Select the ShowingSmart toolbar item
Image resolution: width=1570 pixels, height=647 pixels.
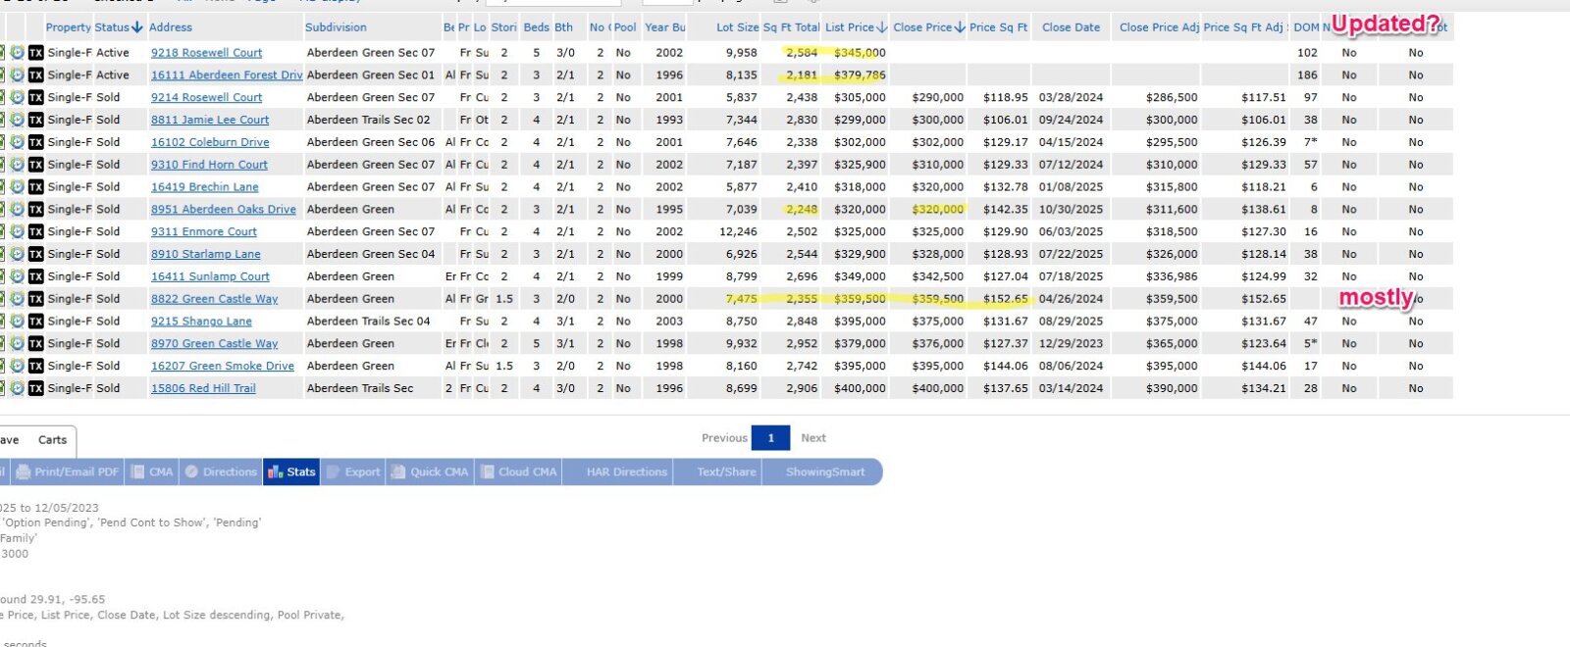pyautogui.click(x=825, y=473)
